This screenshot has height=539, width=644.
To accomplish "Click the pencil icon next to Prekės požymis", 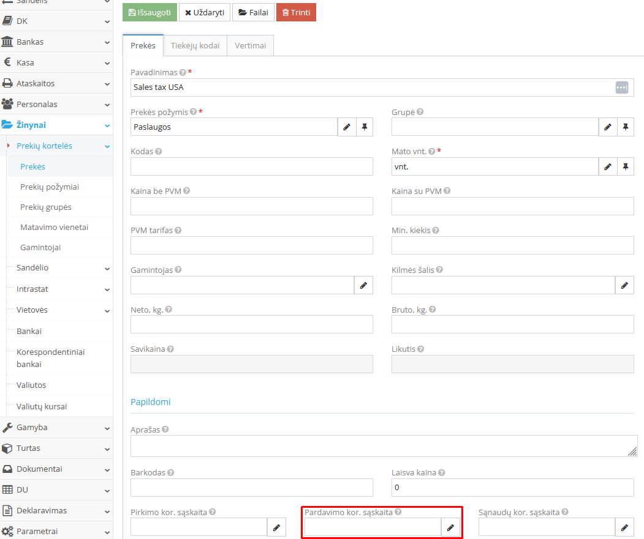I will click(x=347, y=127).
